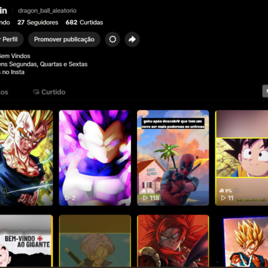The width and height of the screenshot is (268, 268).
Task: Open the 27 Seguidores followers list
Action: pos(38,22)
